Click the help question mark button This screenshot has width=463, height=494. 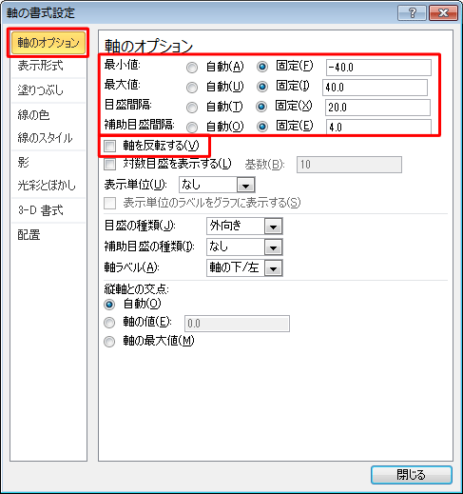pyautogui.click(x=412, y=13)
